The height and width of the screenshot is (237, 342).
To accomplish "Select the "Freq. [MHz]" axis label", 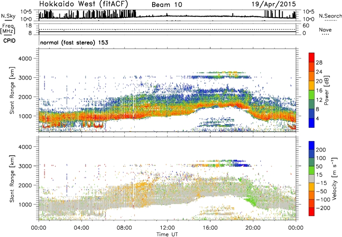I will click(x=8, y=29).
